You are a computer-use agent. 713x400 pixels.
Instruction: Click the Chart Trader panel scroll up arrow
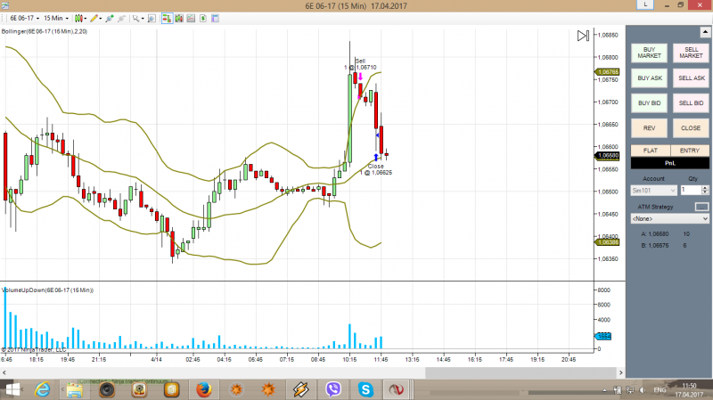click(705, 32)
